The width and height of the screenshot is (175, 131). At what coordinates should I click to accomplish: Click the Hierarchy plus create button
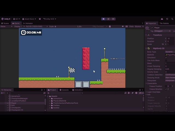pyautogui.click(x=2, y=93)
